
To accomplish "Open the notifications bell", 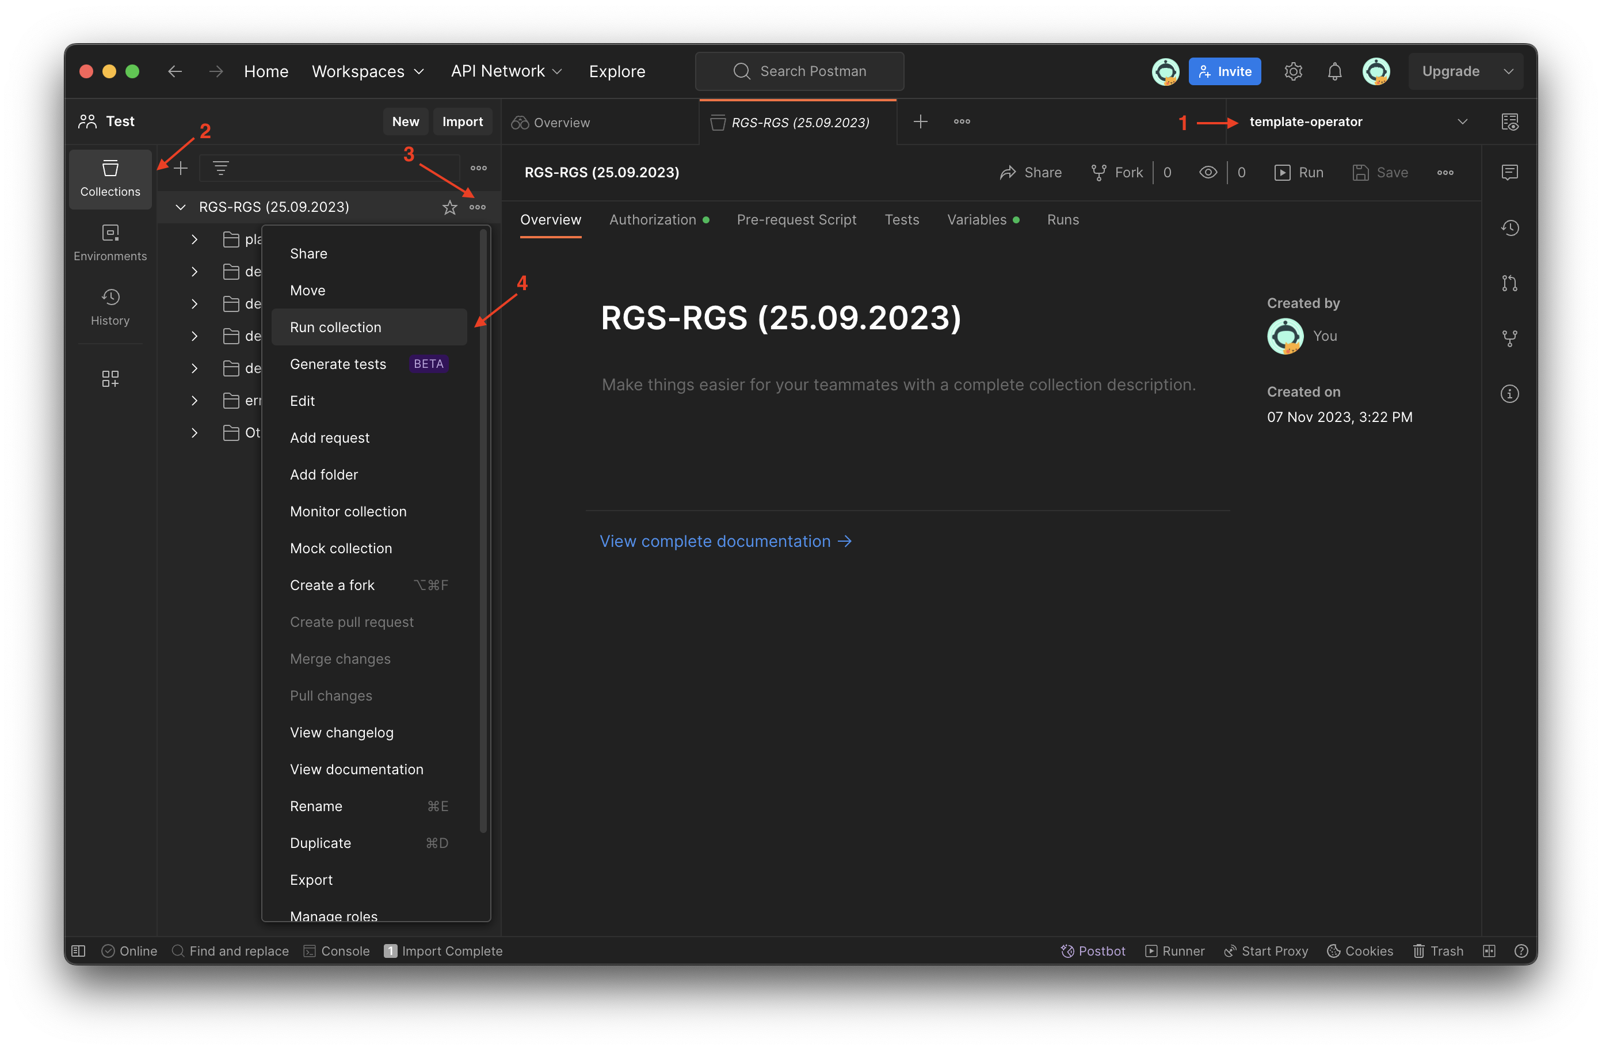I will 1334,71.
